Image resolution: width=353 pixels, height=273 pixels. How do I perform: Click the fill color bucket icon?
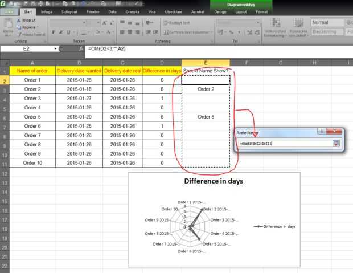tap(98, 32)
